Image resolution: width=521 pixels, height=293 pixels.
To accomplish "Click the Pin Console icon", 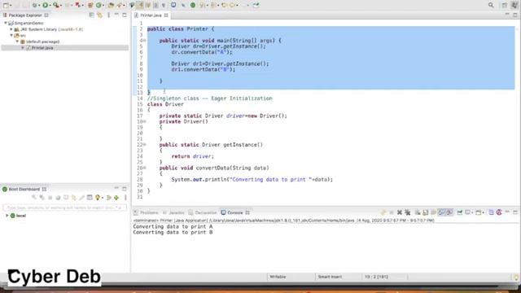I will (460, 212).
